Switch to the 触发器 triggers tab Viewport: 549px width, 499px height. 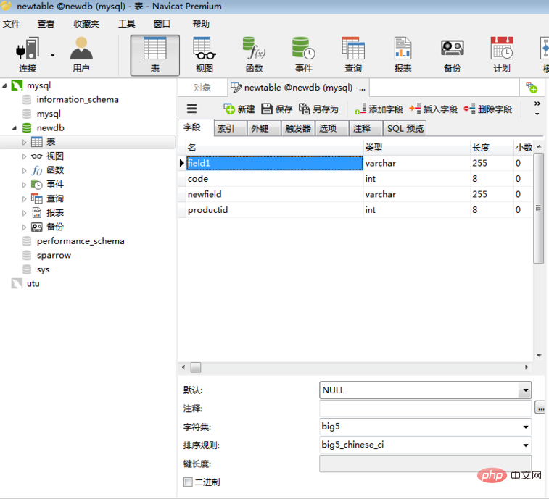(x=298, y=128)
